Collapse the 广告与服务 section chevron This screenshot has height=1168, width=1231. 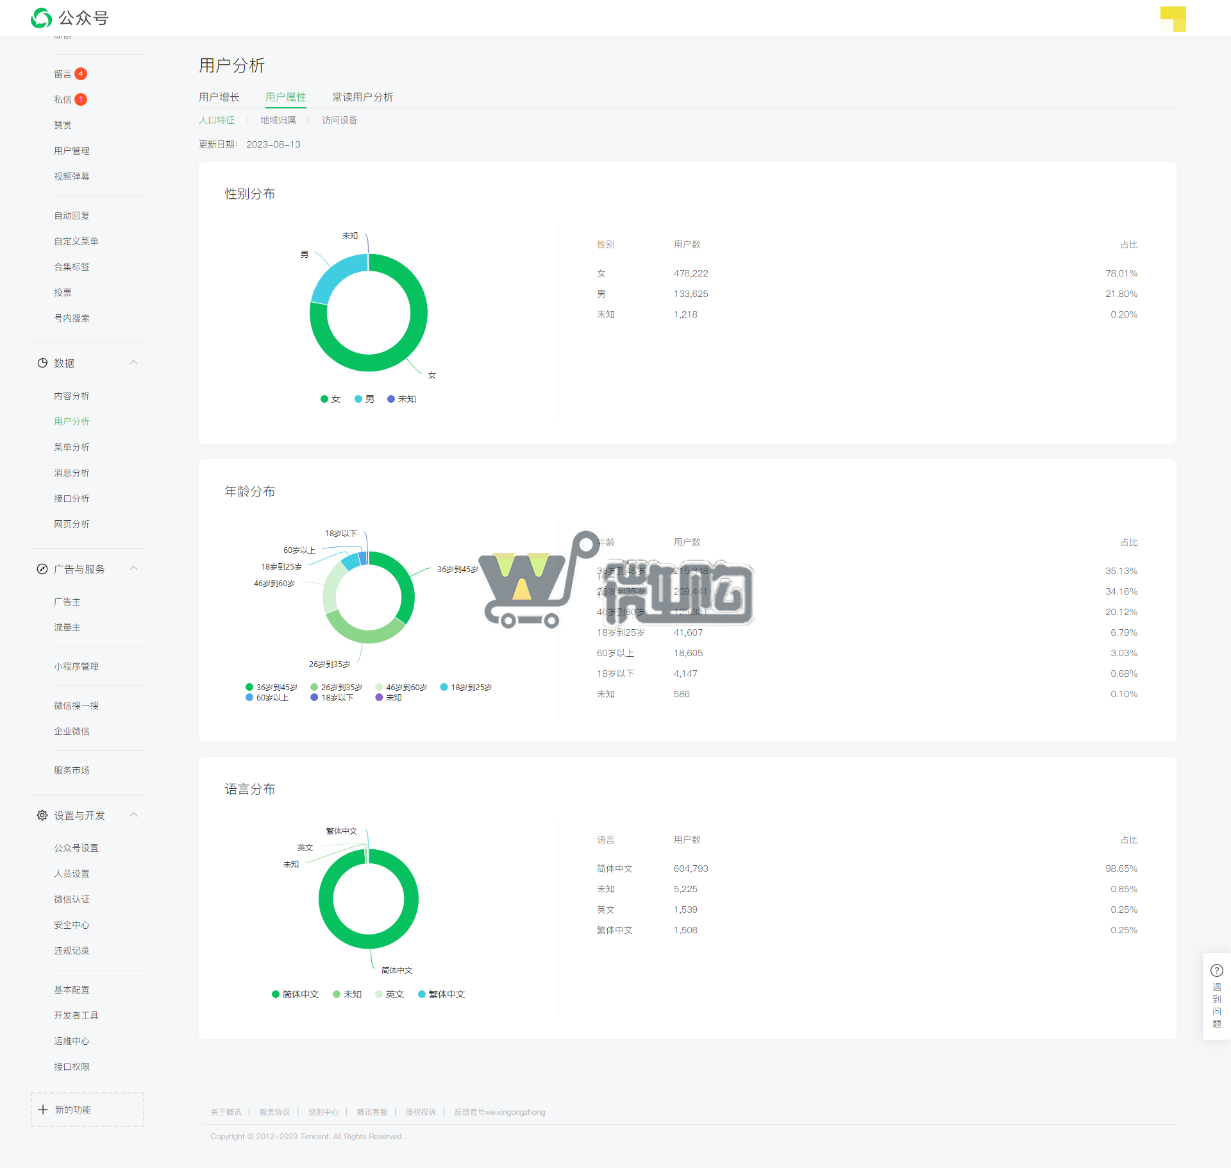point(133,568)
